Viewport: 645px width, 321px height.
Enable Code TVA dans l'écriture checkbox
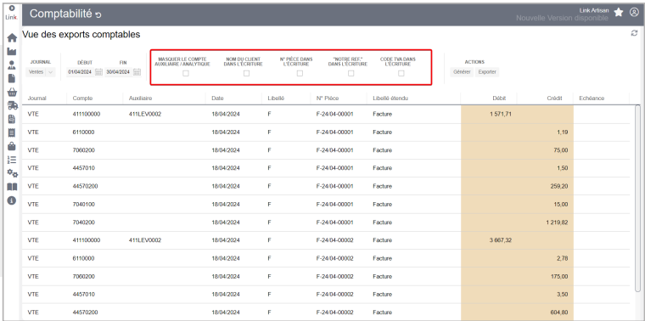point(401,73)
